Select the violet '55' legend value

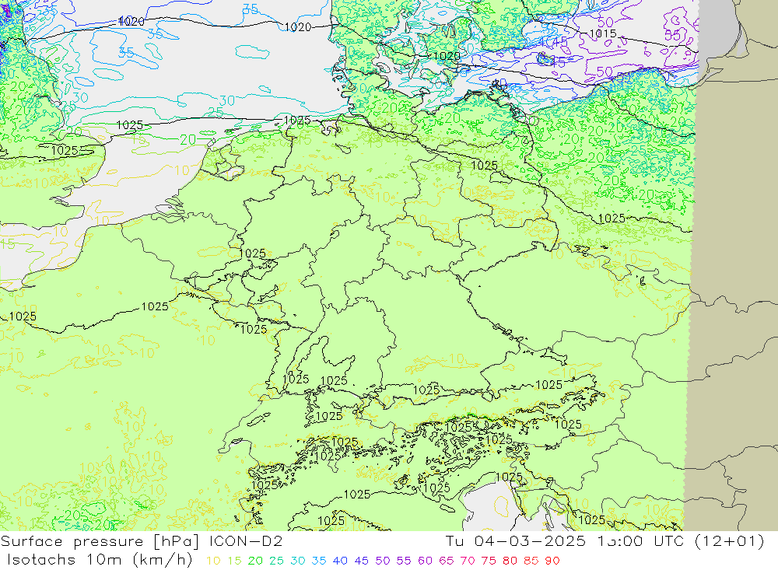coord(404,561)
